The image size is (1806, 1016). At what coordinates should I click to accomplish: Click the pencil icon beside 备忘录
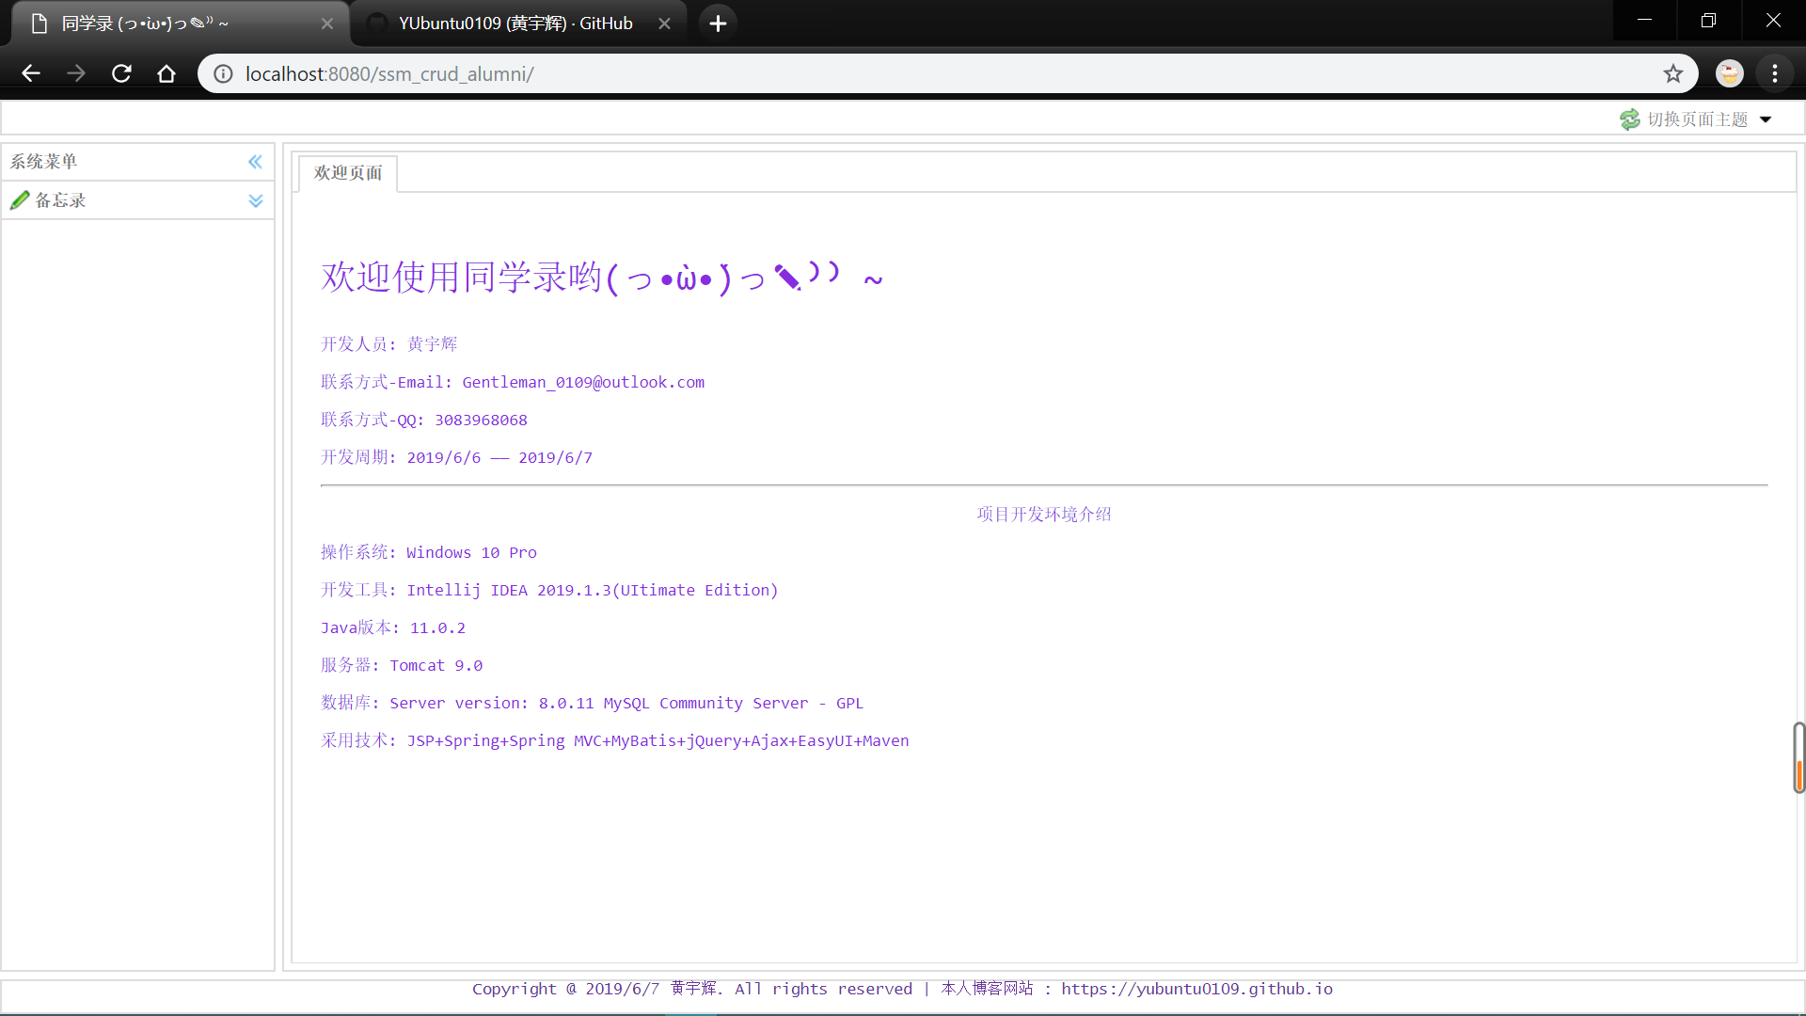[20, 200]
